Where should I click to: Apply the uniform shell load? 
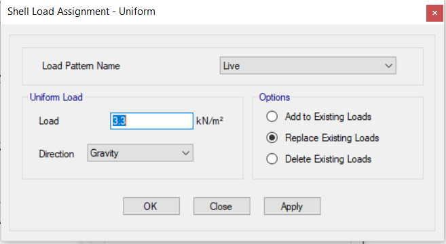293,206
